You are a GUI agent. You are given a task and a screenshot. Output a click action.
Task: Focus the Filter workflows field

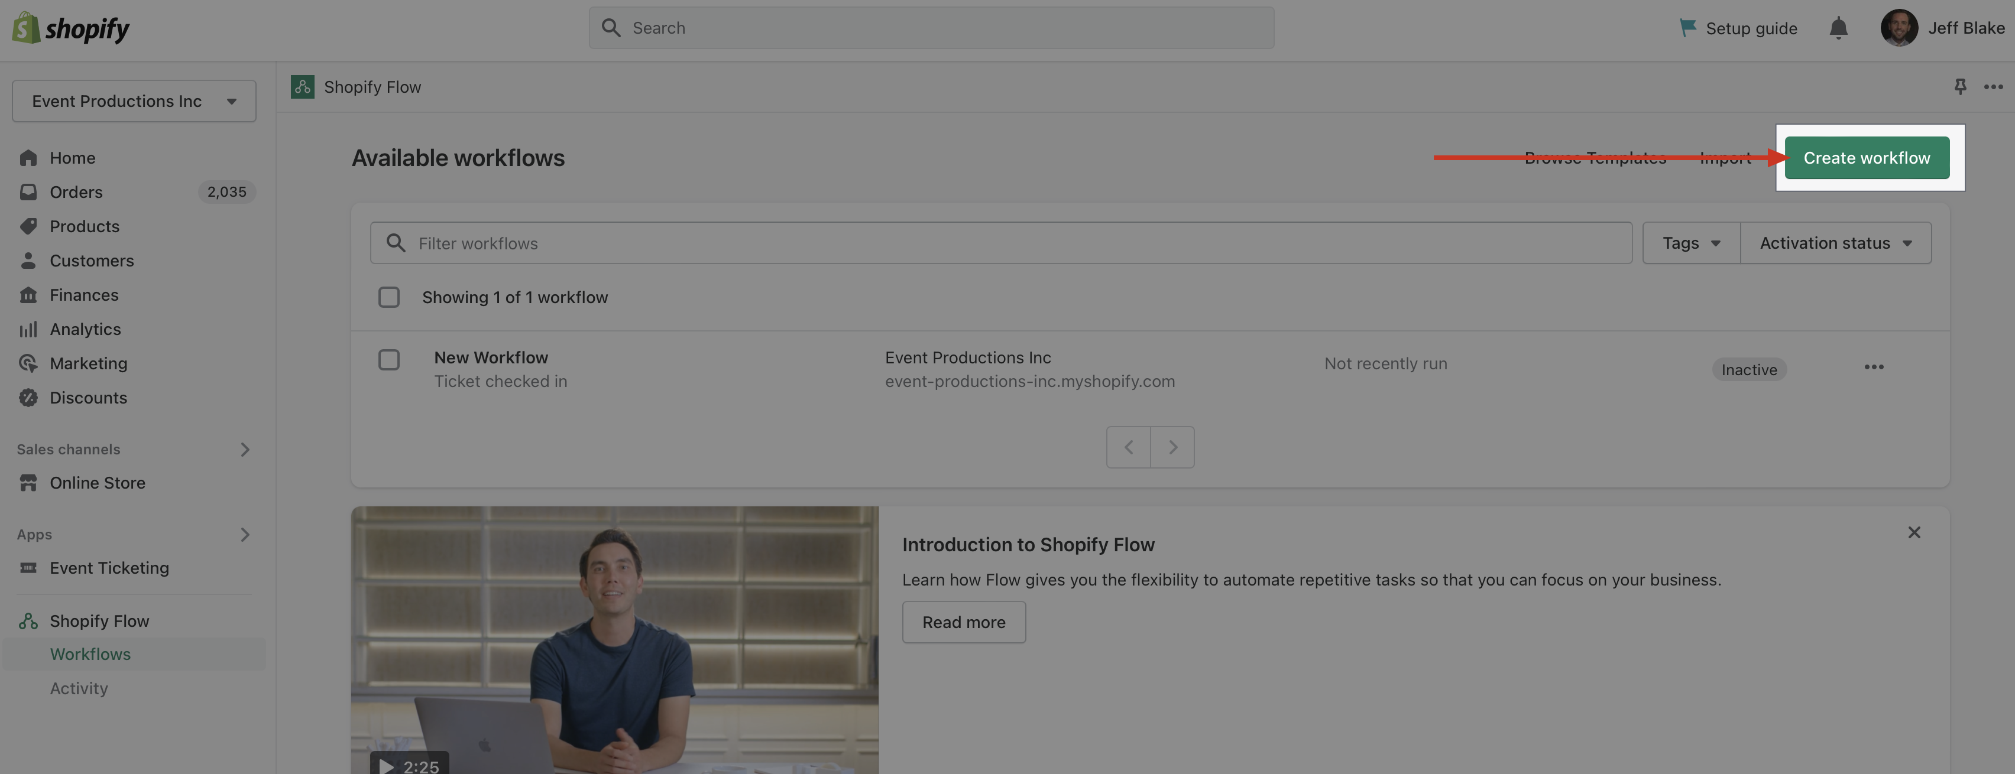tap(1000, 243)
